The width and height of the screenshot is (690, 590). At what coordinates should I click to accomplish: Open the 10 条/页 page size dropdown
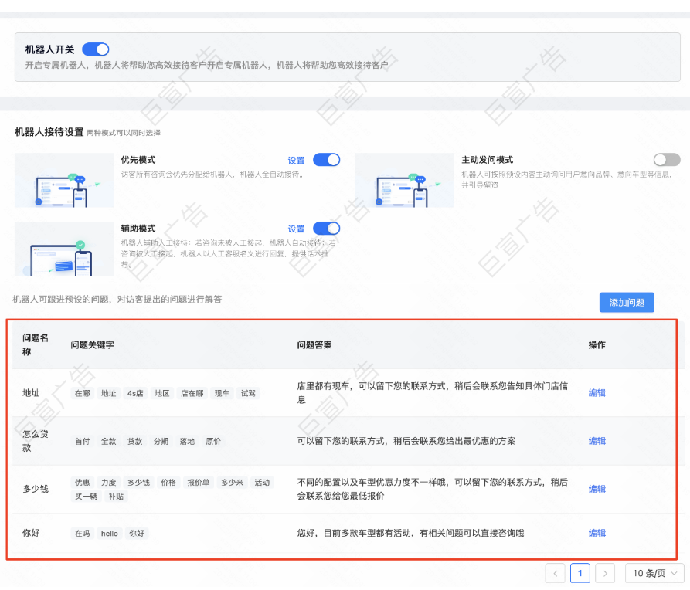pos(654,573)
